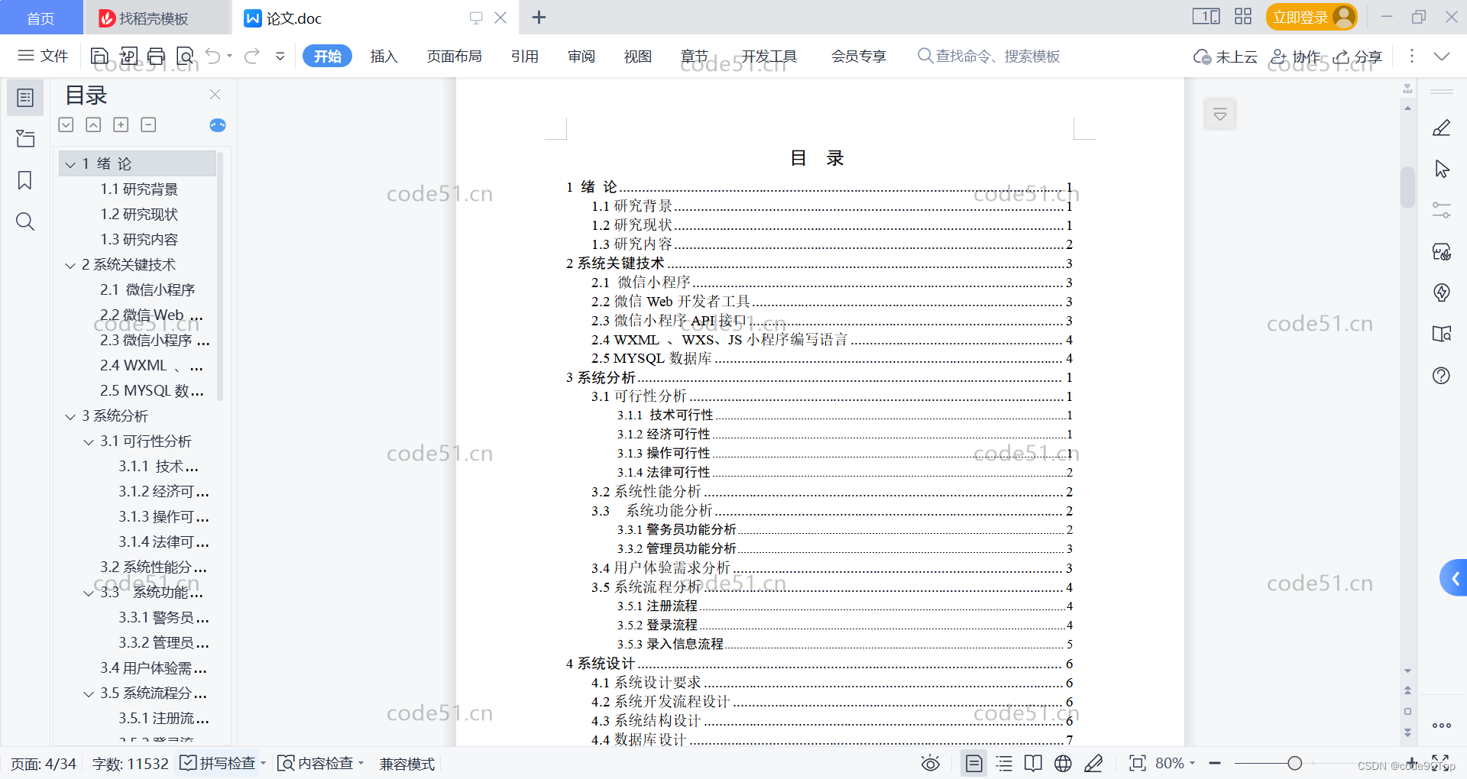
Task: Click the save document icon
Action: tap(99, 56)
